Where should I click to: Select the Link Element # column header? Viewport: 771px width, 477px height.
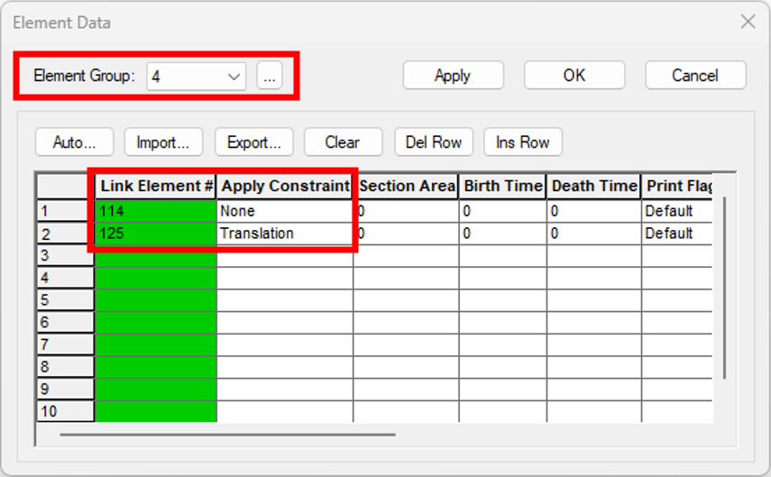coord(155,187)
